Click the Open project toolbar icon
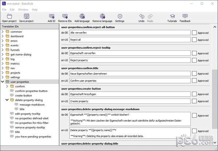Viewport: 218px width, 151px height. 9,17
